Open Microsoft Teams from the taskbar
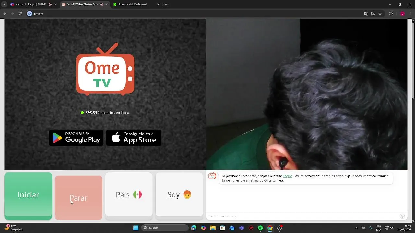The image size is (415, 233). (x=241, y=228)
